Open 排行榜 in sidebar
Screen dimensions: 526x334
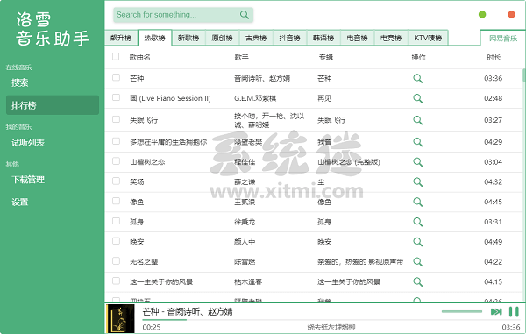pos(53,105)
